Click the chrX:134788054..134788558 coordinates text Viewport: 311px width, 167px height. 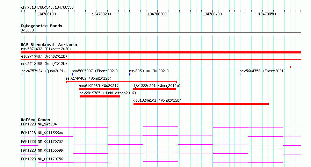[x=47, y=8]
